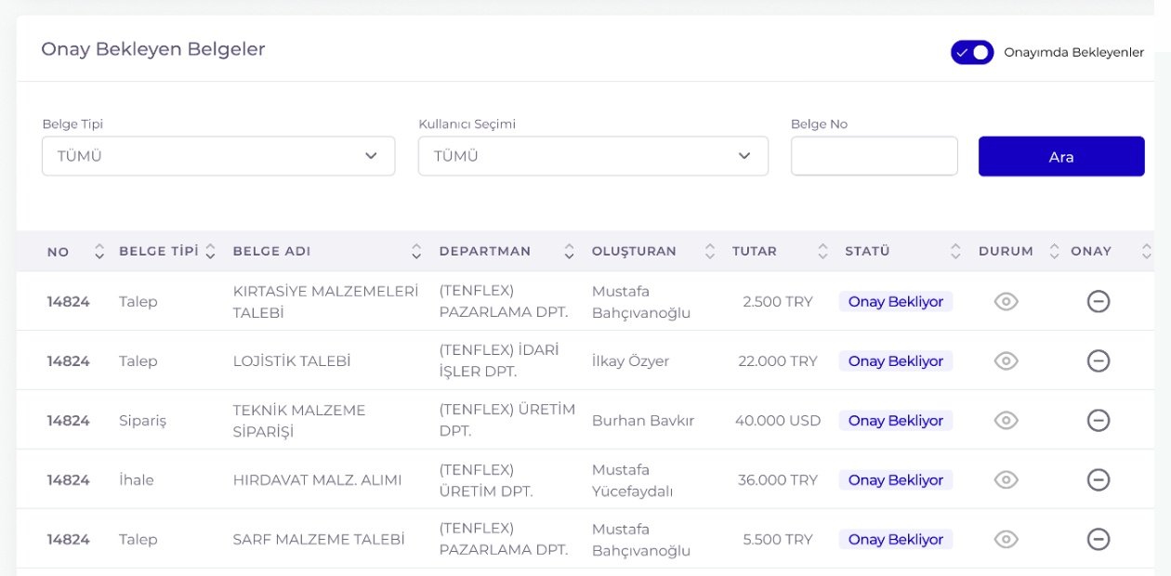1171x576 pixels.
Task: Sort table by NO column arrows
Action: tap(99, 251)
